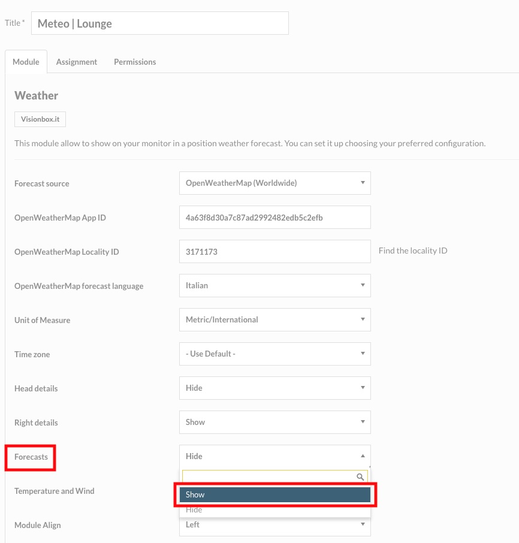Open the Right details dropdown
The image size is (519, 543).
click(275, 422)
